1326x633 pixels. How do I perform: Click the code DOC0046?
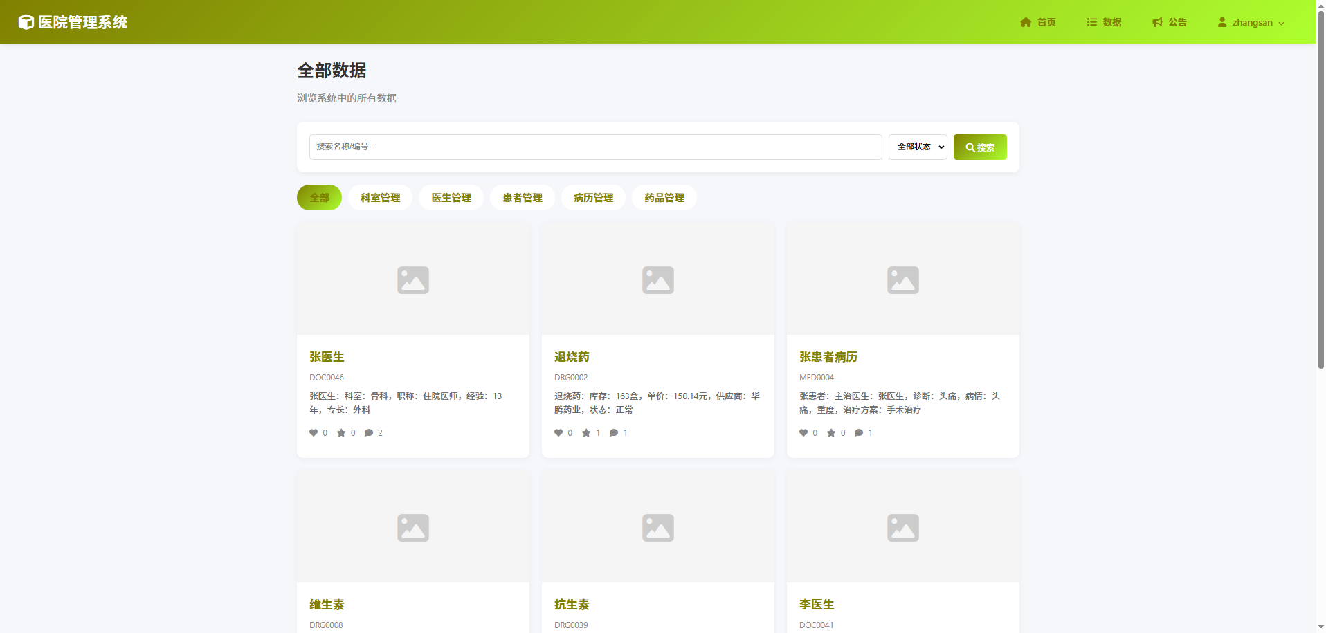327,378
